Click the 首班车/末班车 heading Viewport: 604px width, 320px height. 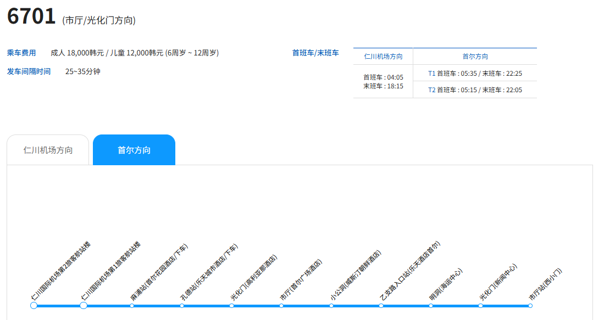(x=315, y=53)
